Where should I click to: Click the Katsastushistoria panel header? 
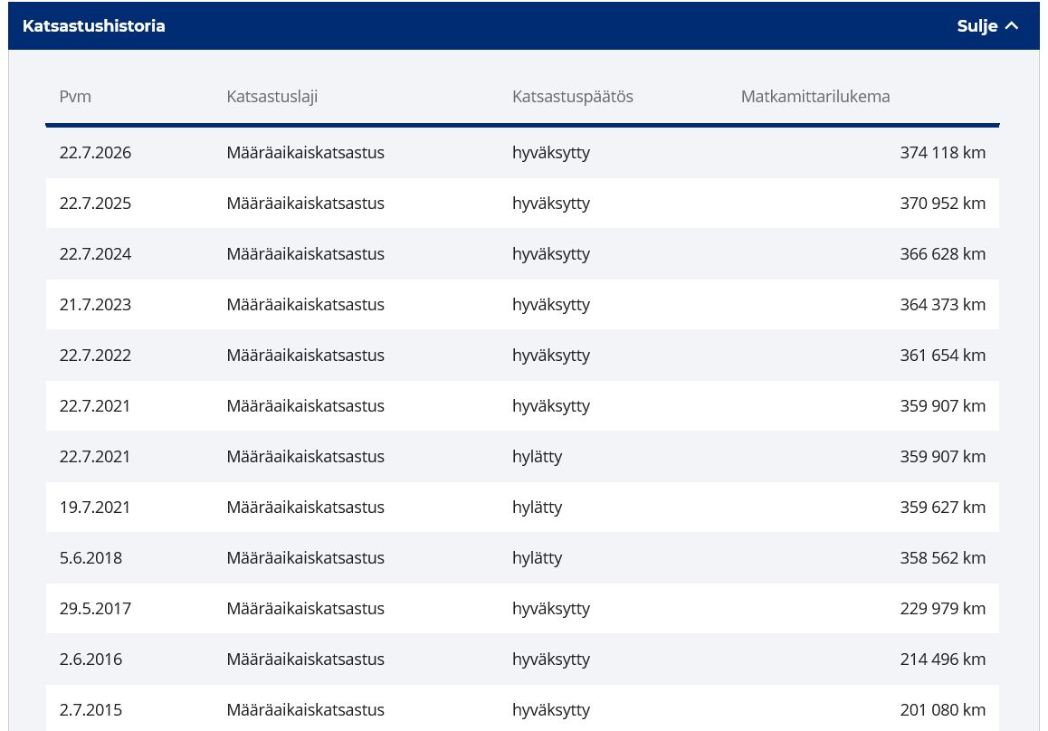pos(524,25)
